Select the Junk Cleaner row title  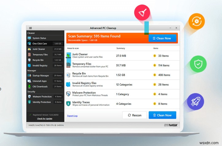click(80, 54)
